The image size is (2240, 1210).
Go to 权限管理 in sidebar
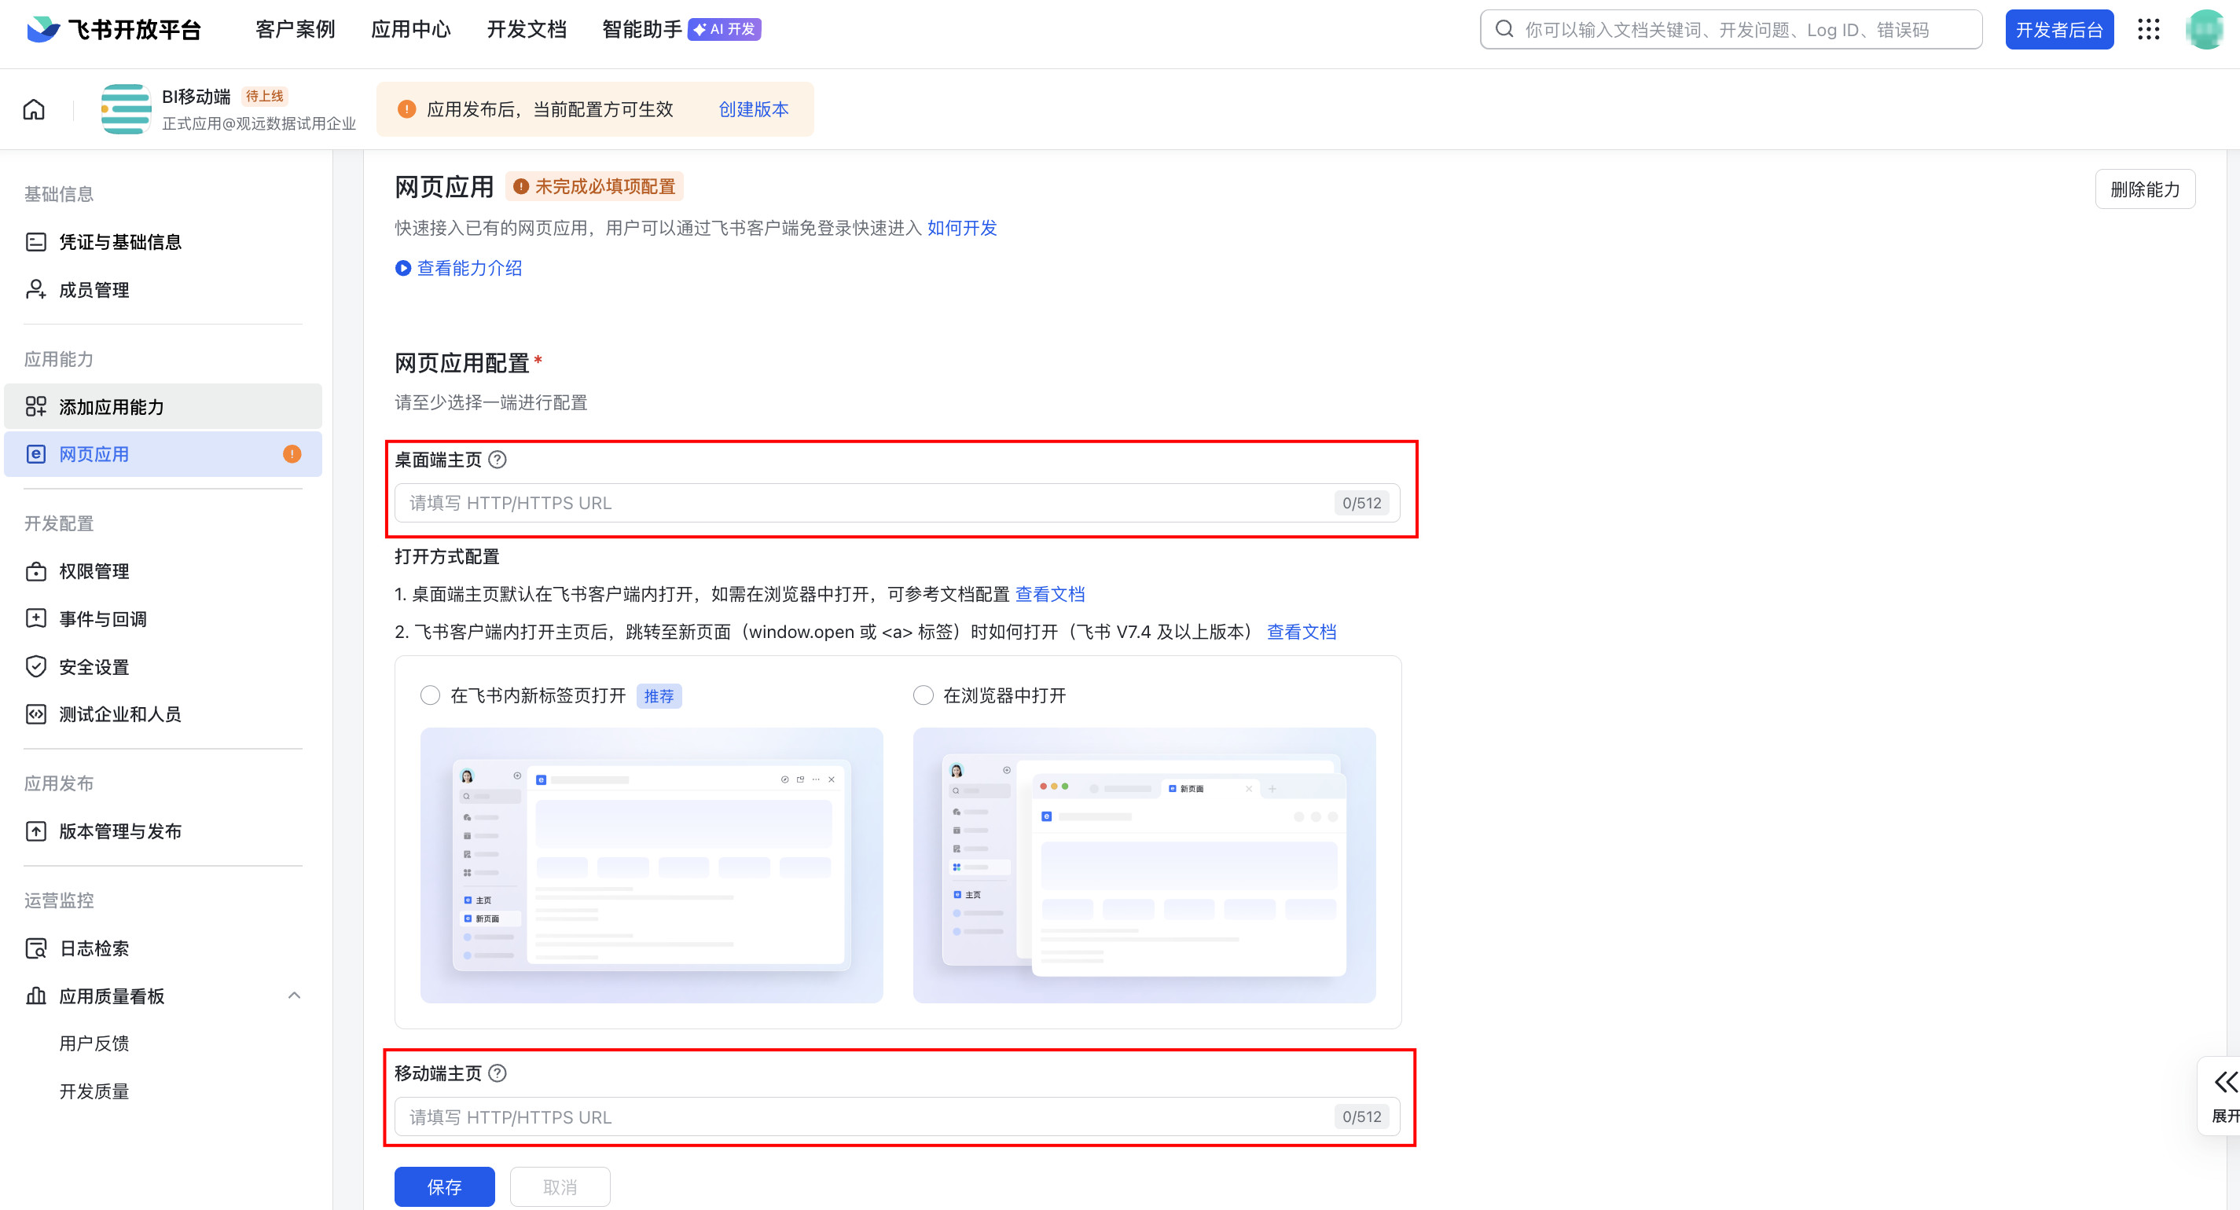94,571
